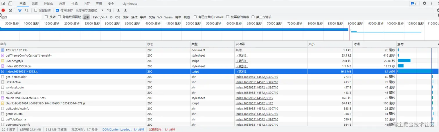The width and height of the screenshot is (439, 132).
Task: Click document icon of 123.123.122.138 row
Action: (x=3, y=50)
